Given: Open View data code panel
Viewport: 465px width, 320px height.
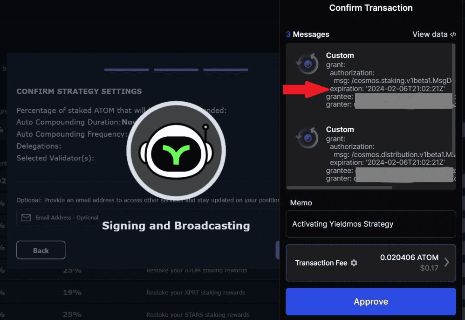Looking at the screenshot, I should point(434,34).
